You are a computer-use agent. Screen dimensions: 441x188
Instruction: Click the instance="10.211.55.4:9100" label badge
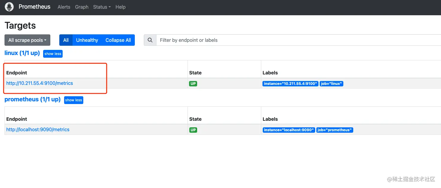290,84
